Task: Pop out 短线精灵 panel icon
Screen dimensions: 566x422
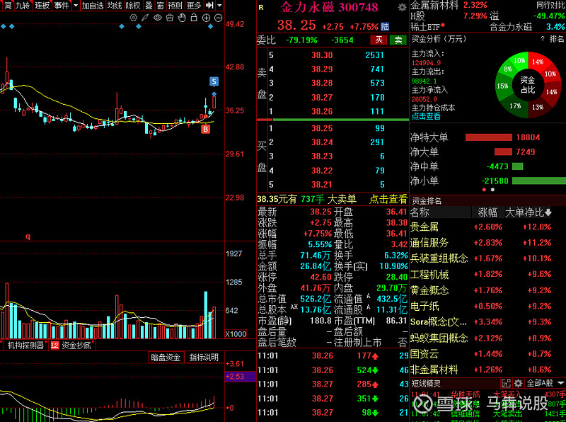Action: tap(506, 383)
